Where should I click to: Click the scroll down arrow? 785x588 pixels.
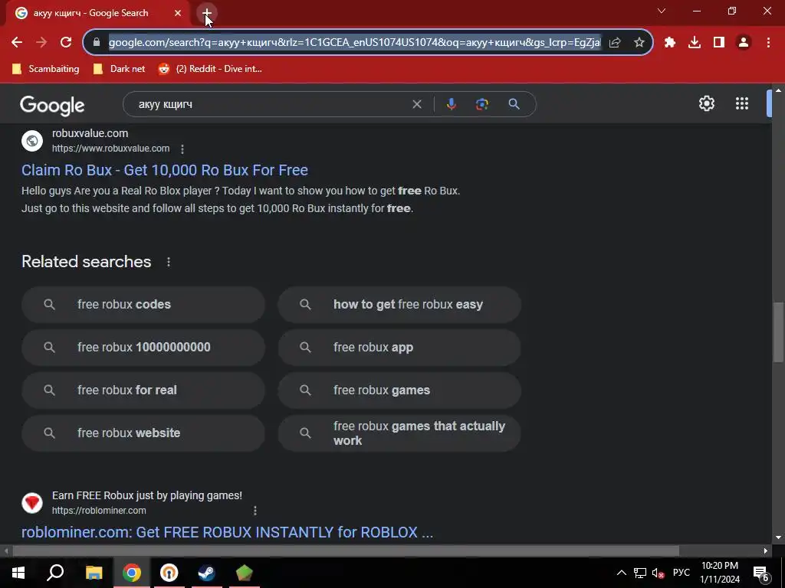(x=778, y=538)
